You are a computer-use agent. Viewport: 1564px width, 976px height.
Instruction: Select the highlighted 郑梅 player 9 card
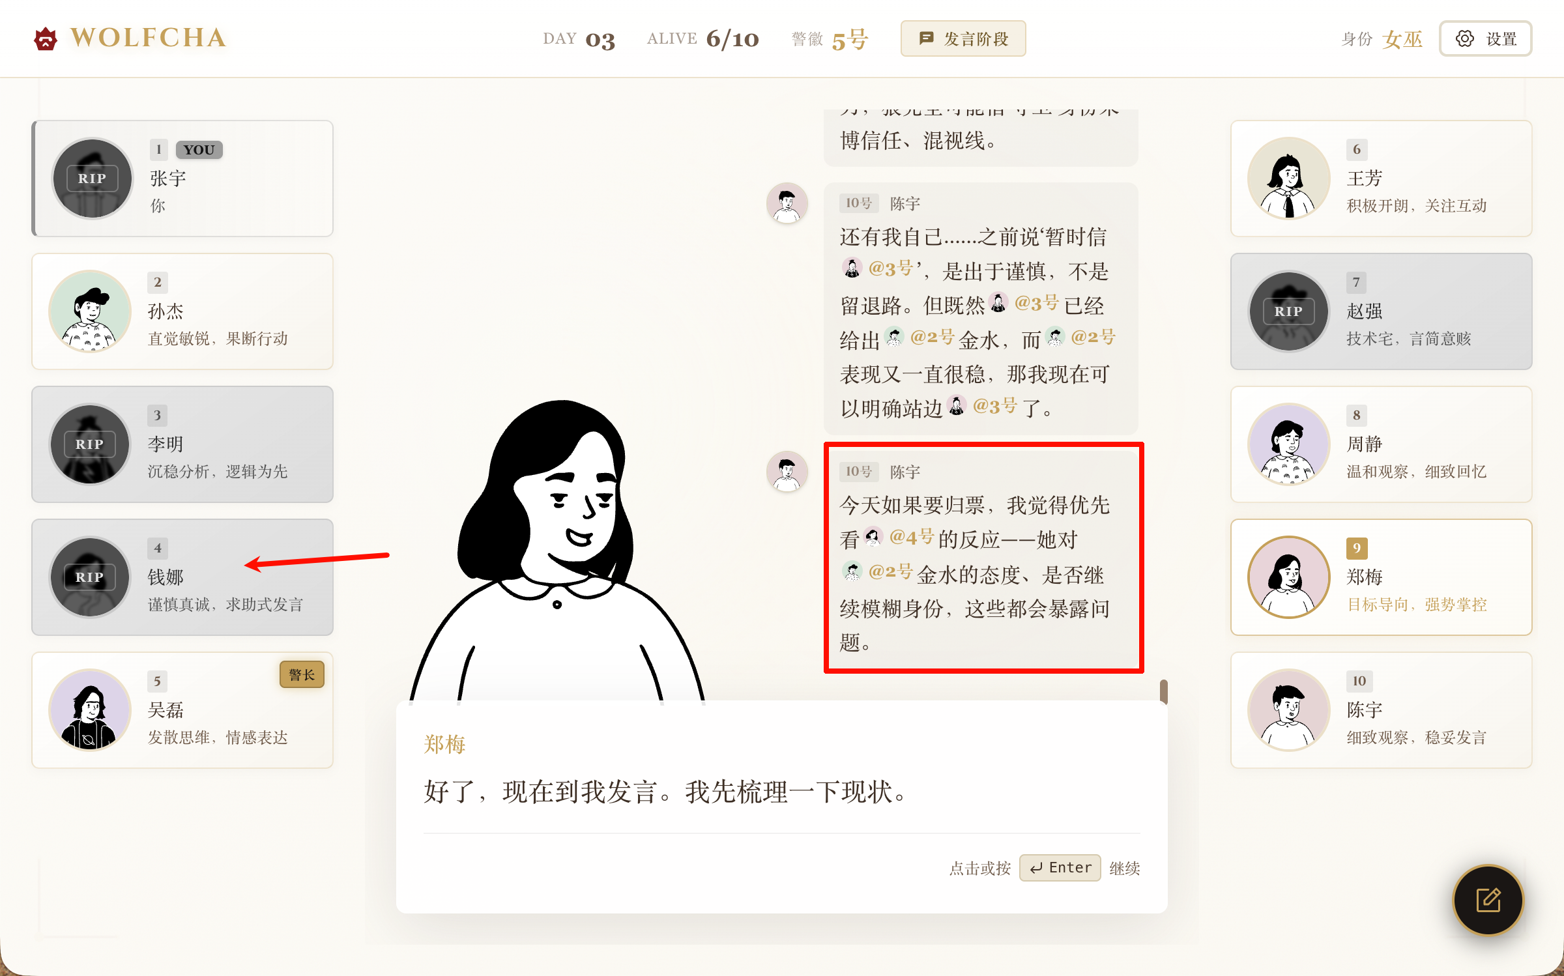[1381, 577]
